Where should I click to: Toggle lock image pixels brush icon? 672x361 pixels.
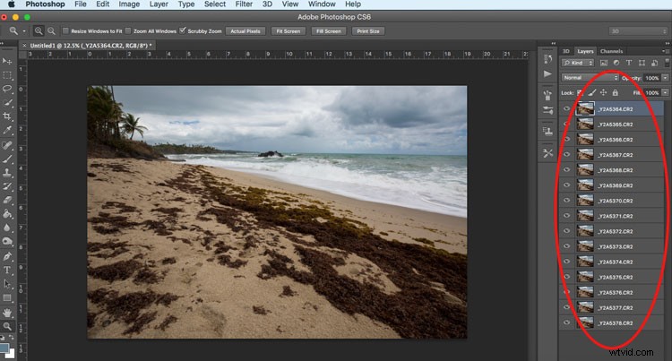(x=592, y=92)
